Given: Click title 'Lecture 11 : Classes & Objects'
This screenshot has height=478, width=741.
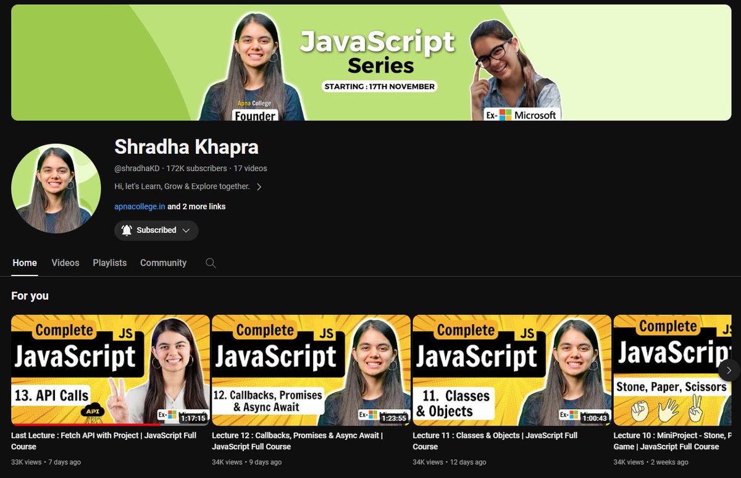Looking at the screenshot, I should click(495, 441).
